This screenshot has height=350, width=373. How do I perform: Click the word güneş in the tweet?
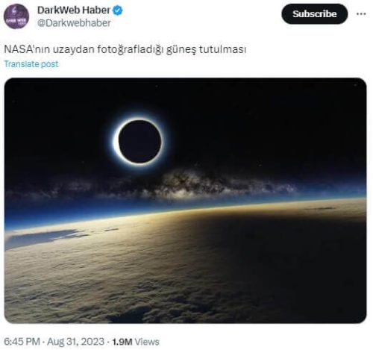point(181,49)
